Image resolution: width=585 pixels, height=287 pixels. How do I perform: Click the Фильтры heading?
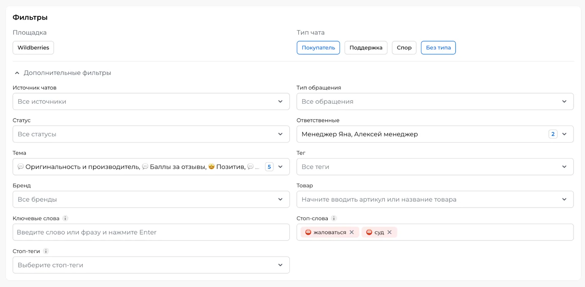coord(30,17)
